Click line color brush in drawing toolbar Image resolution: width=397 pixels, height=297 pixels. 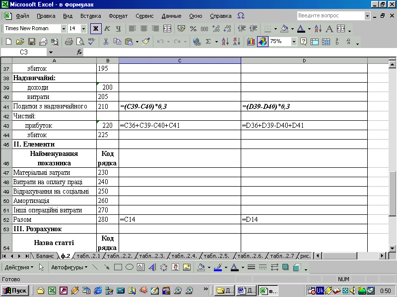pos(218,267)
